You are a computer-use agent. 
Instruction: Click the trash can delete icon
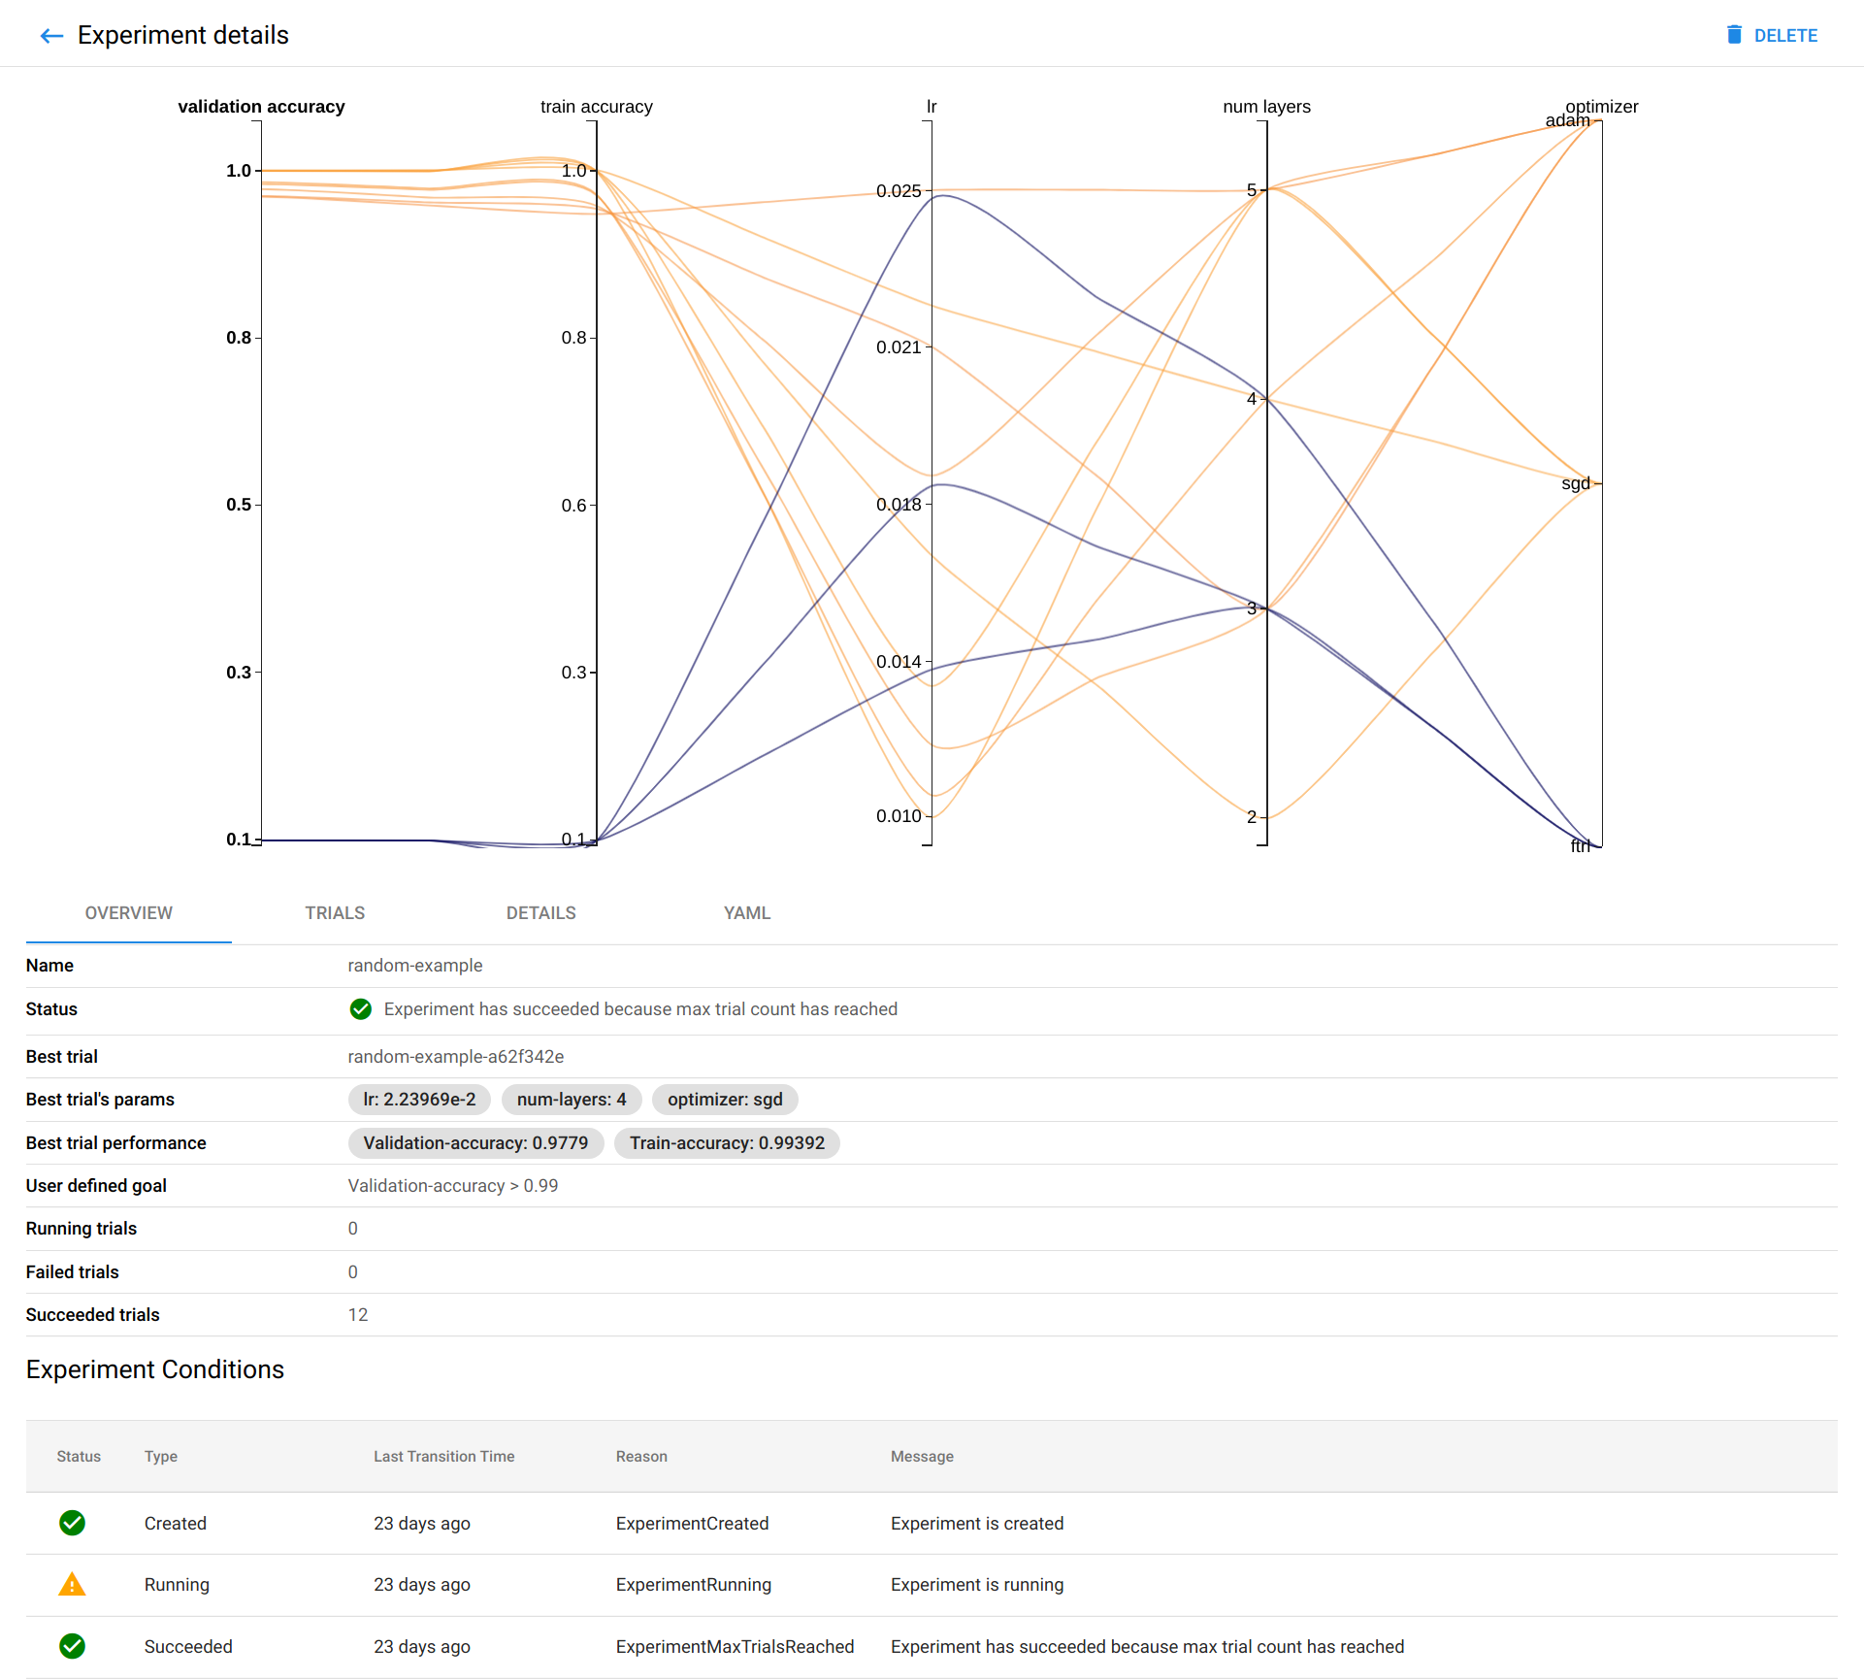click(x=1733, y=35)
